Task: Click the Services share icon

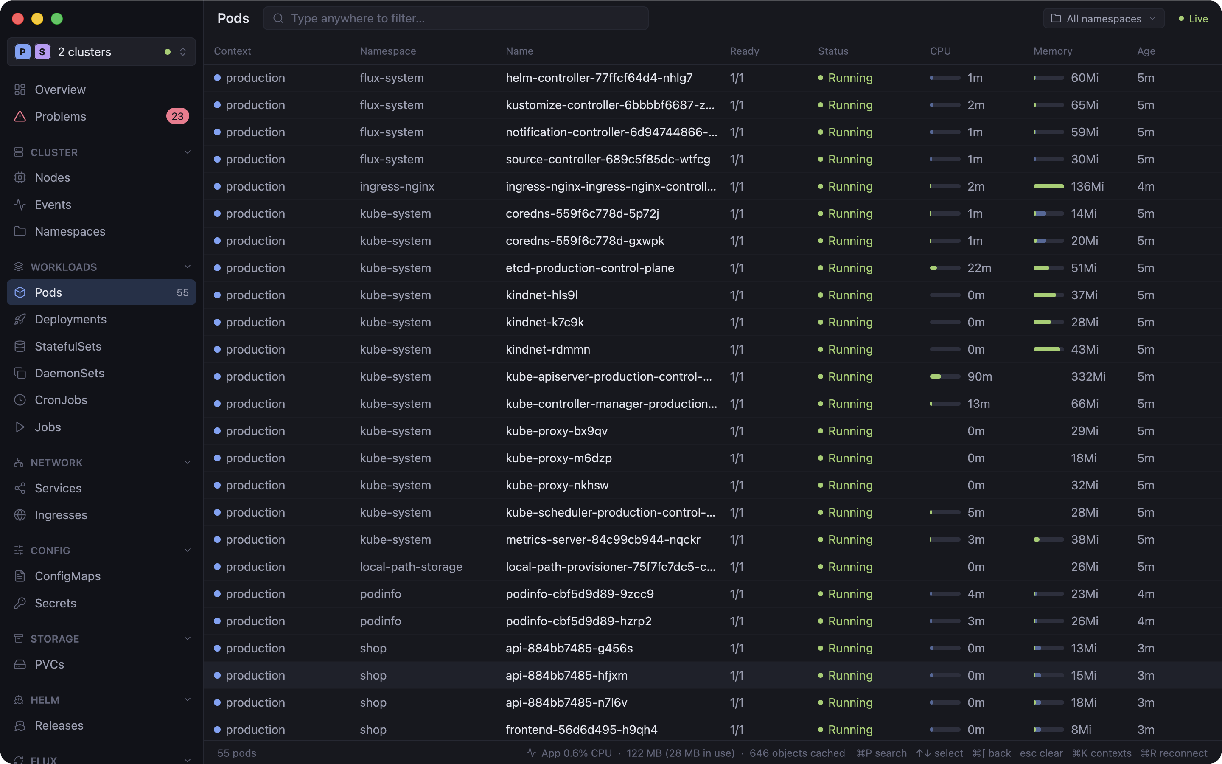Action: coord(20,488)
